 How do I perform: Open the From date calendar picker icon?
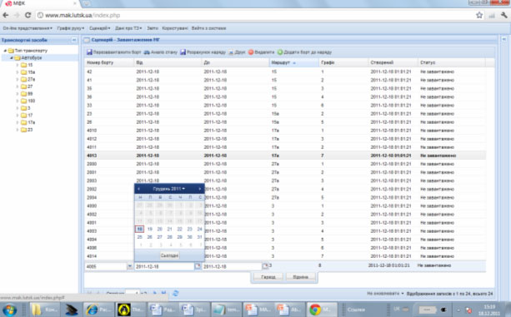(x=198, y=266)
